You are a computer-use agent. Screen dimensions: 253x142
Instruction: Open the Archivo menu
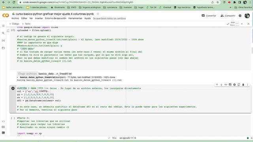point(15,19)
